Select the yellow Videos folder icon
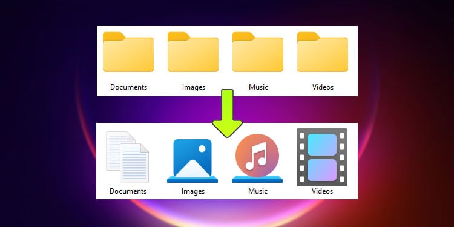The width and height of the screenshot is (454, 227). [x=323, y=52]
